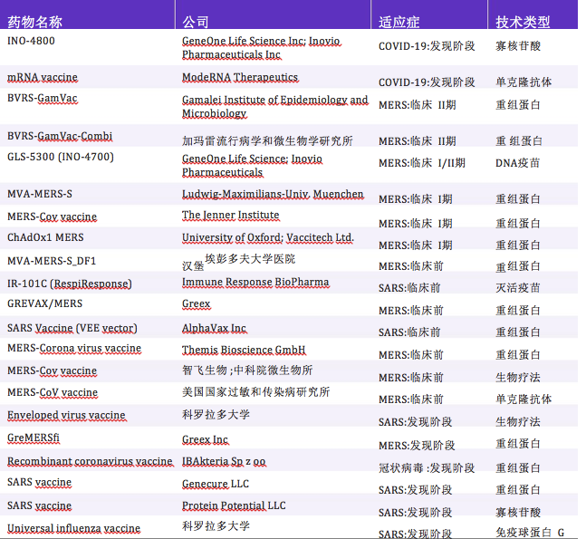Viewport: 586px width, 539px height.
Task: Click Gamalei Institute of Epidemiology and Microbiology
Action: [x=275, y=107]
